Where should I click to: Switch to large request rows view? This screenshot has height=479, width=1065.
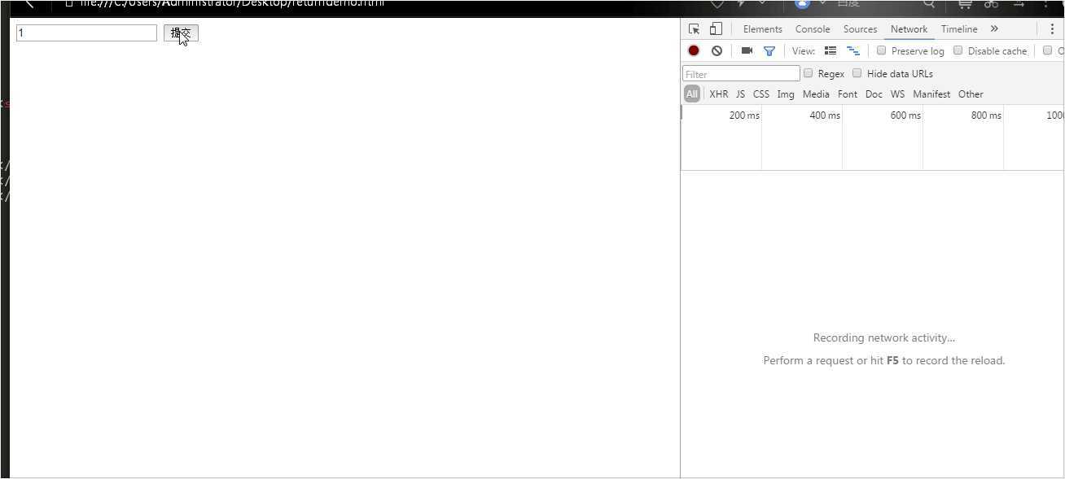click(x=831, y=50)
